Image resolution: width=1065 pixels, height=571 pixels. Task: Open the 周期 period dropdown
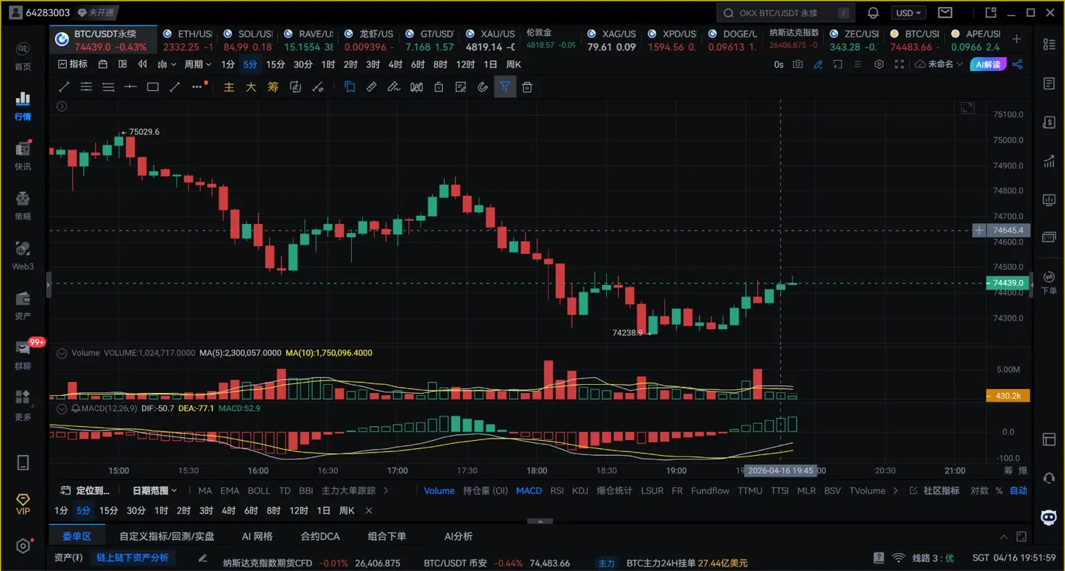coord(198,64)
